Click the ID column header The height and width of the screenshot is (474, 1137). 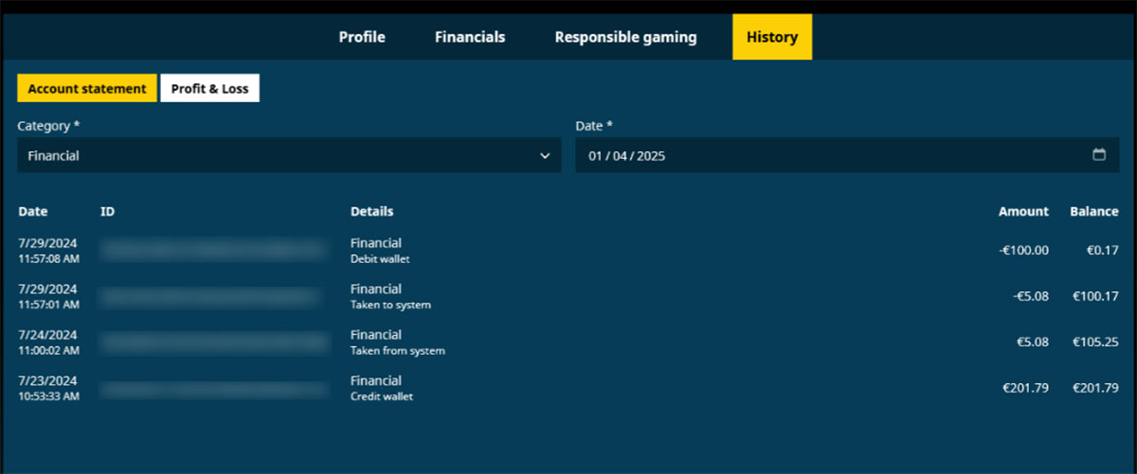coord(107,212)
